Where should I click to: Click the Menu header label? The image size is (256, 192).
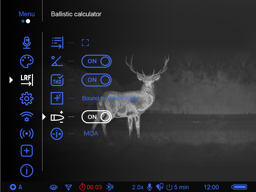[27, 14]
